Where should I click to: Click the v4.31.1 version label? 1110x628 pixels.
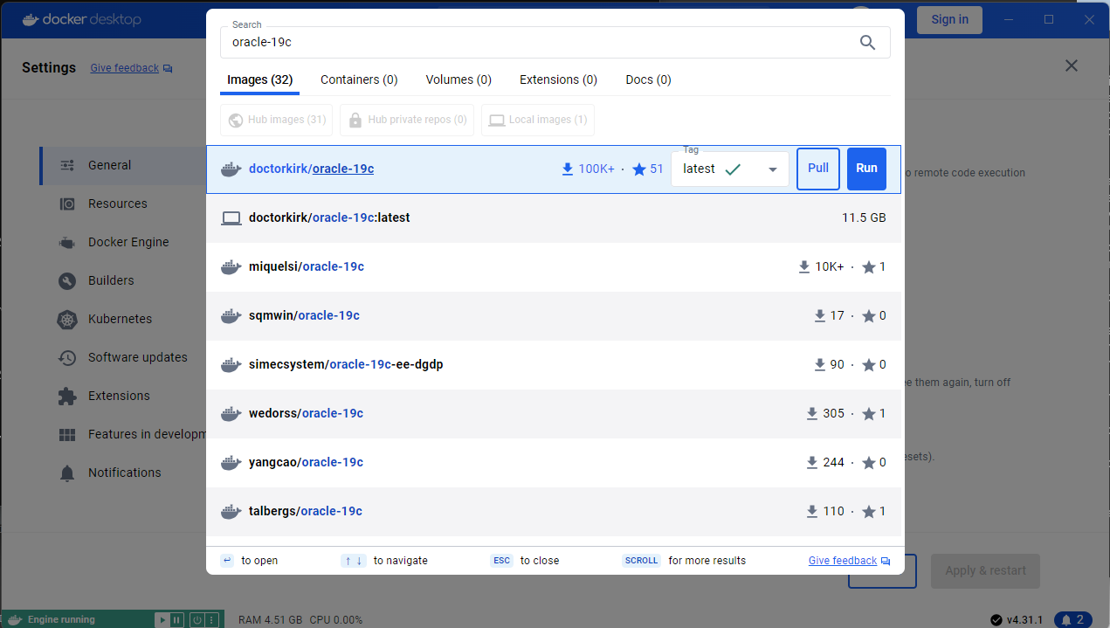pyautogui.click(x=1024, y=620)
